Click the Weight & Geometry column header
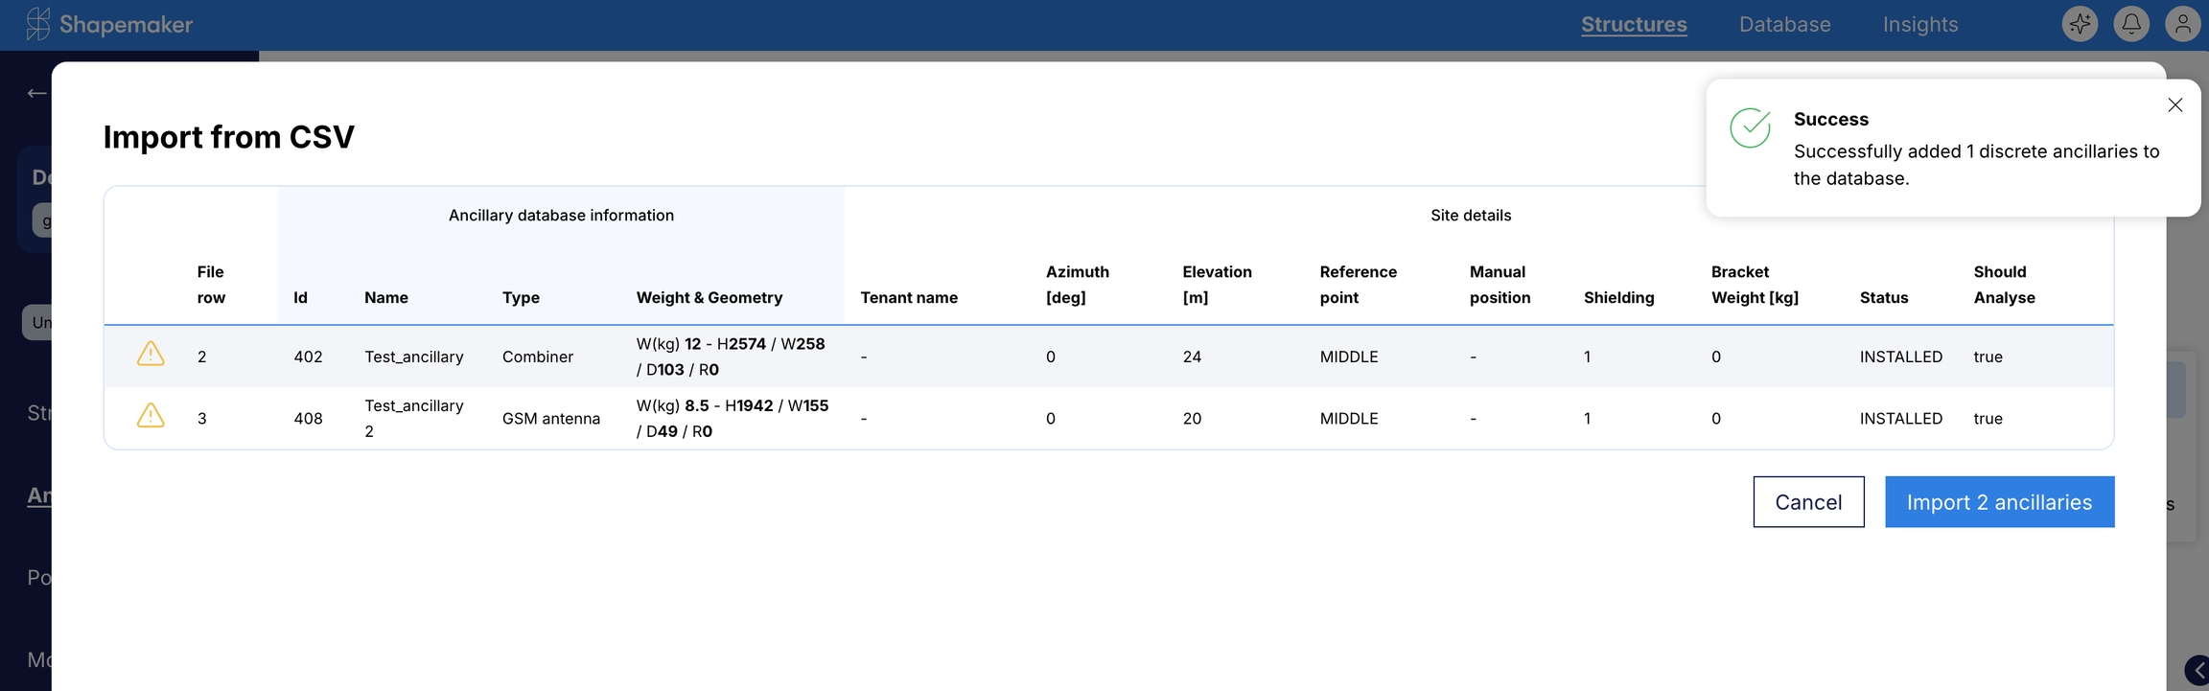 tap(709, 298)
